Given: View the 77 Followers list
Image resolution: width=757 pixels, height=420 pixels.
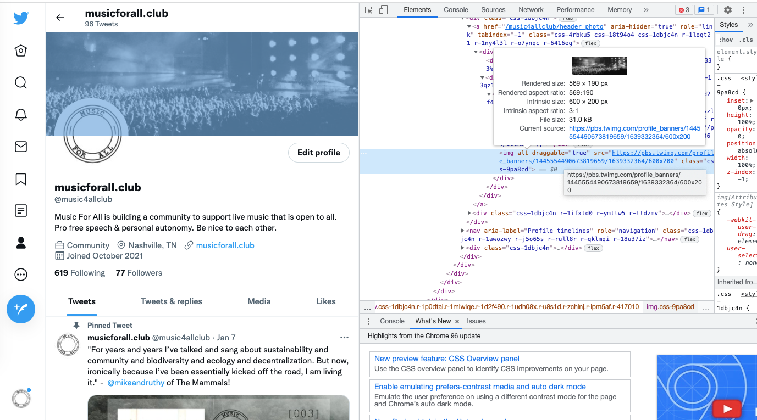Looking at the screenshot, I should click(x=139, y=273).
